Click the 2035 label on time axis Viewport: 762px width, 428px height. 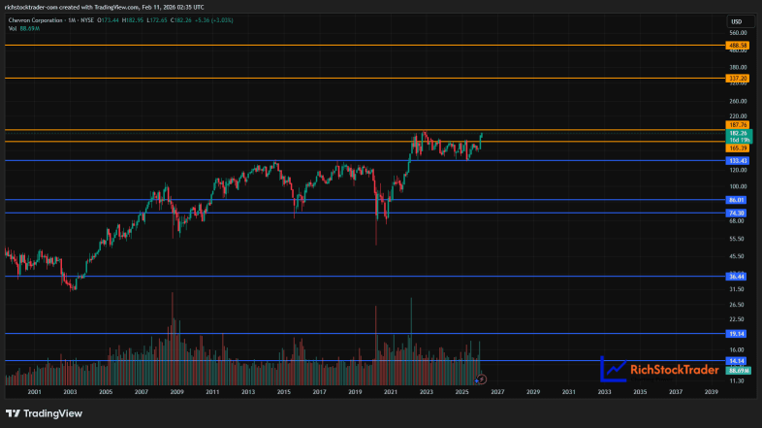coord(640,392)
